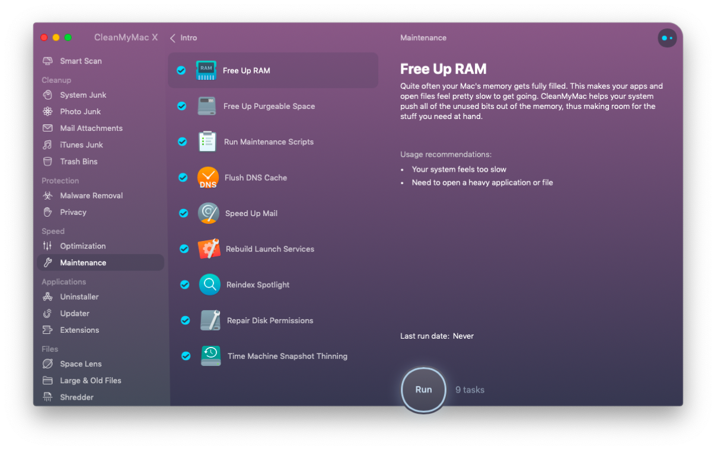Click the Privacy hand icon
Screen dimensions: 721x450
click(48, 212)
